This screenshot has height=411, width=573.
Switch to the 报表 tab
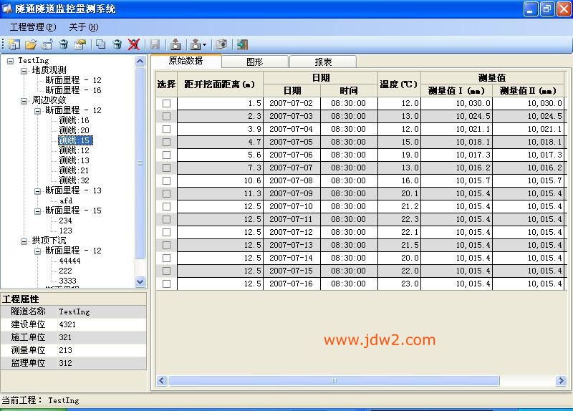323,62
